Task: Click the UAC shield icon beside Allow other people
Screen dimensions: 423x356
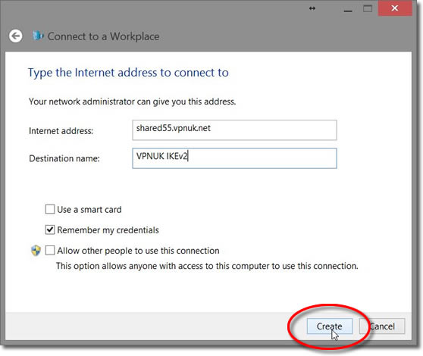Action: [x=36, y=251]
